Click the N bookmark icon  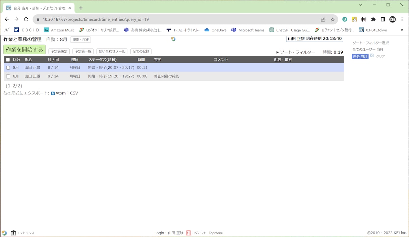point(7,30)
